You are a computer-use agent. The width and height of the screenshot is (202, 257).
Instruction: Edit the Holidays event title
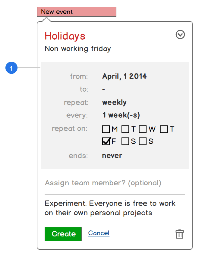coord(65,36)
